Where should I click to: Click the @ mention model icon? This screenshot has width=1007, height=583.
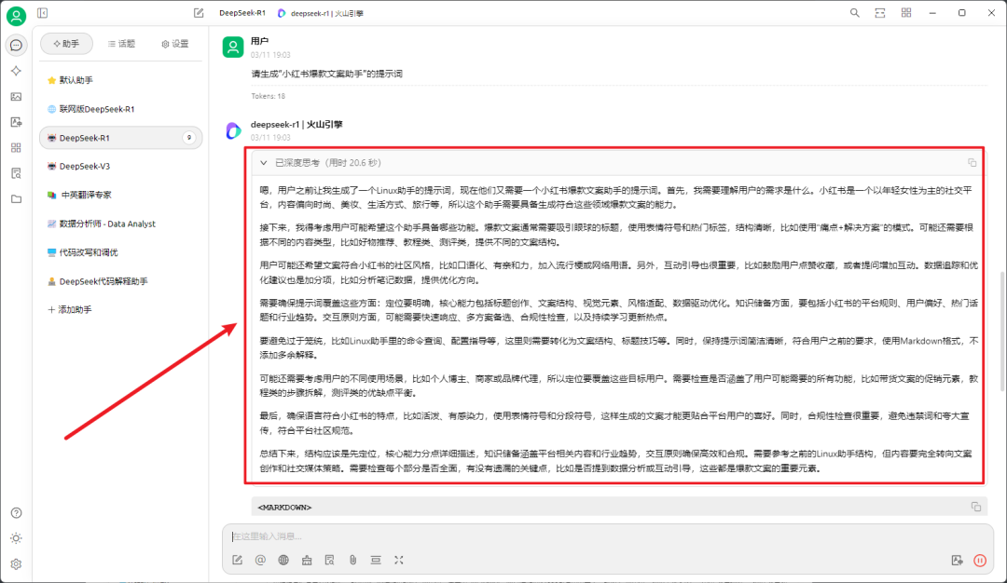(x=260, y=560)
